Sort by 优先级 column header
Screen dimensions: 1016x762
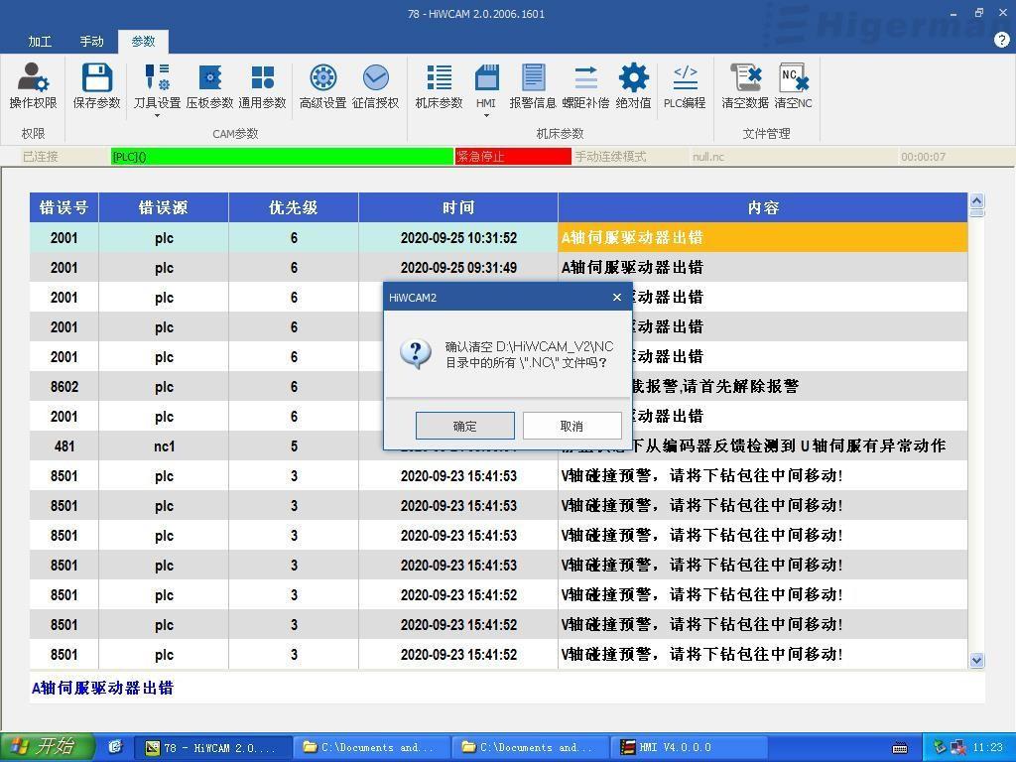pyautogui.click(x=294, y=207)
